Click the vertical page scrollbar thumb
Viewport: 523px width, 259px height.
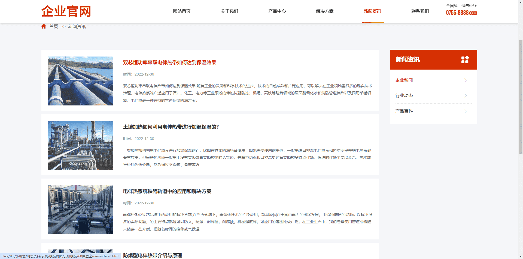521,96
